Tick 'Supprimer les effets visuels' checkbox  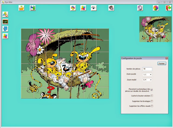click(152, 106)
